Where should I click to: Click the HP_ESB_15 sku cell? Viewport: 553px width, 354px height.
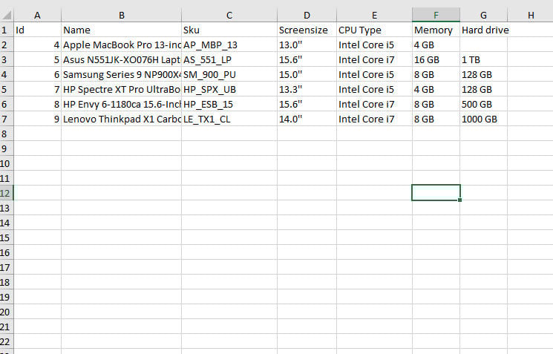click(x=229, y=104)
